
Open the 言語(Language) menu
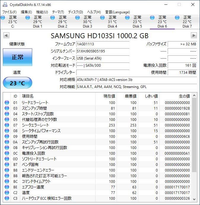(x=118, y=12)
